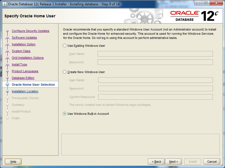Jump to Installation Option step
This screenshot has height=168, width=225.
click(x=24, y=44)
